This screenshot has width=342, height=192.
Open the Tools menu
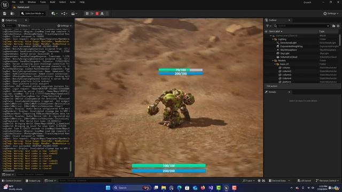pyautogui.click(x=43, y=2)
